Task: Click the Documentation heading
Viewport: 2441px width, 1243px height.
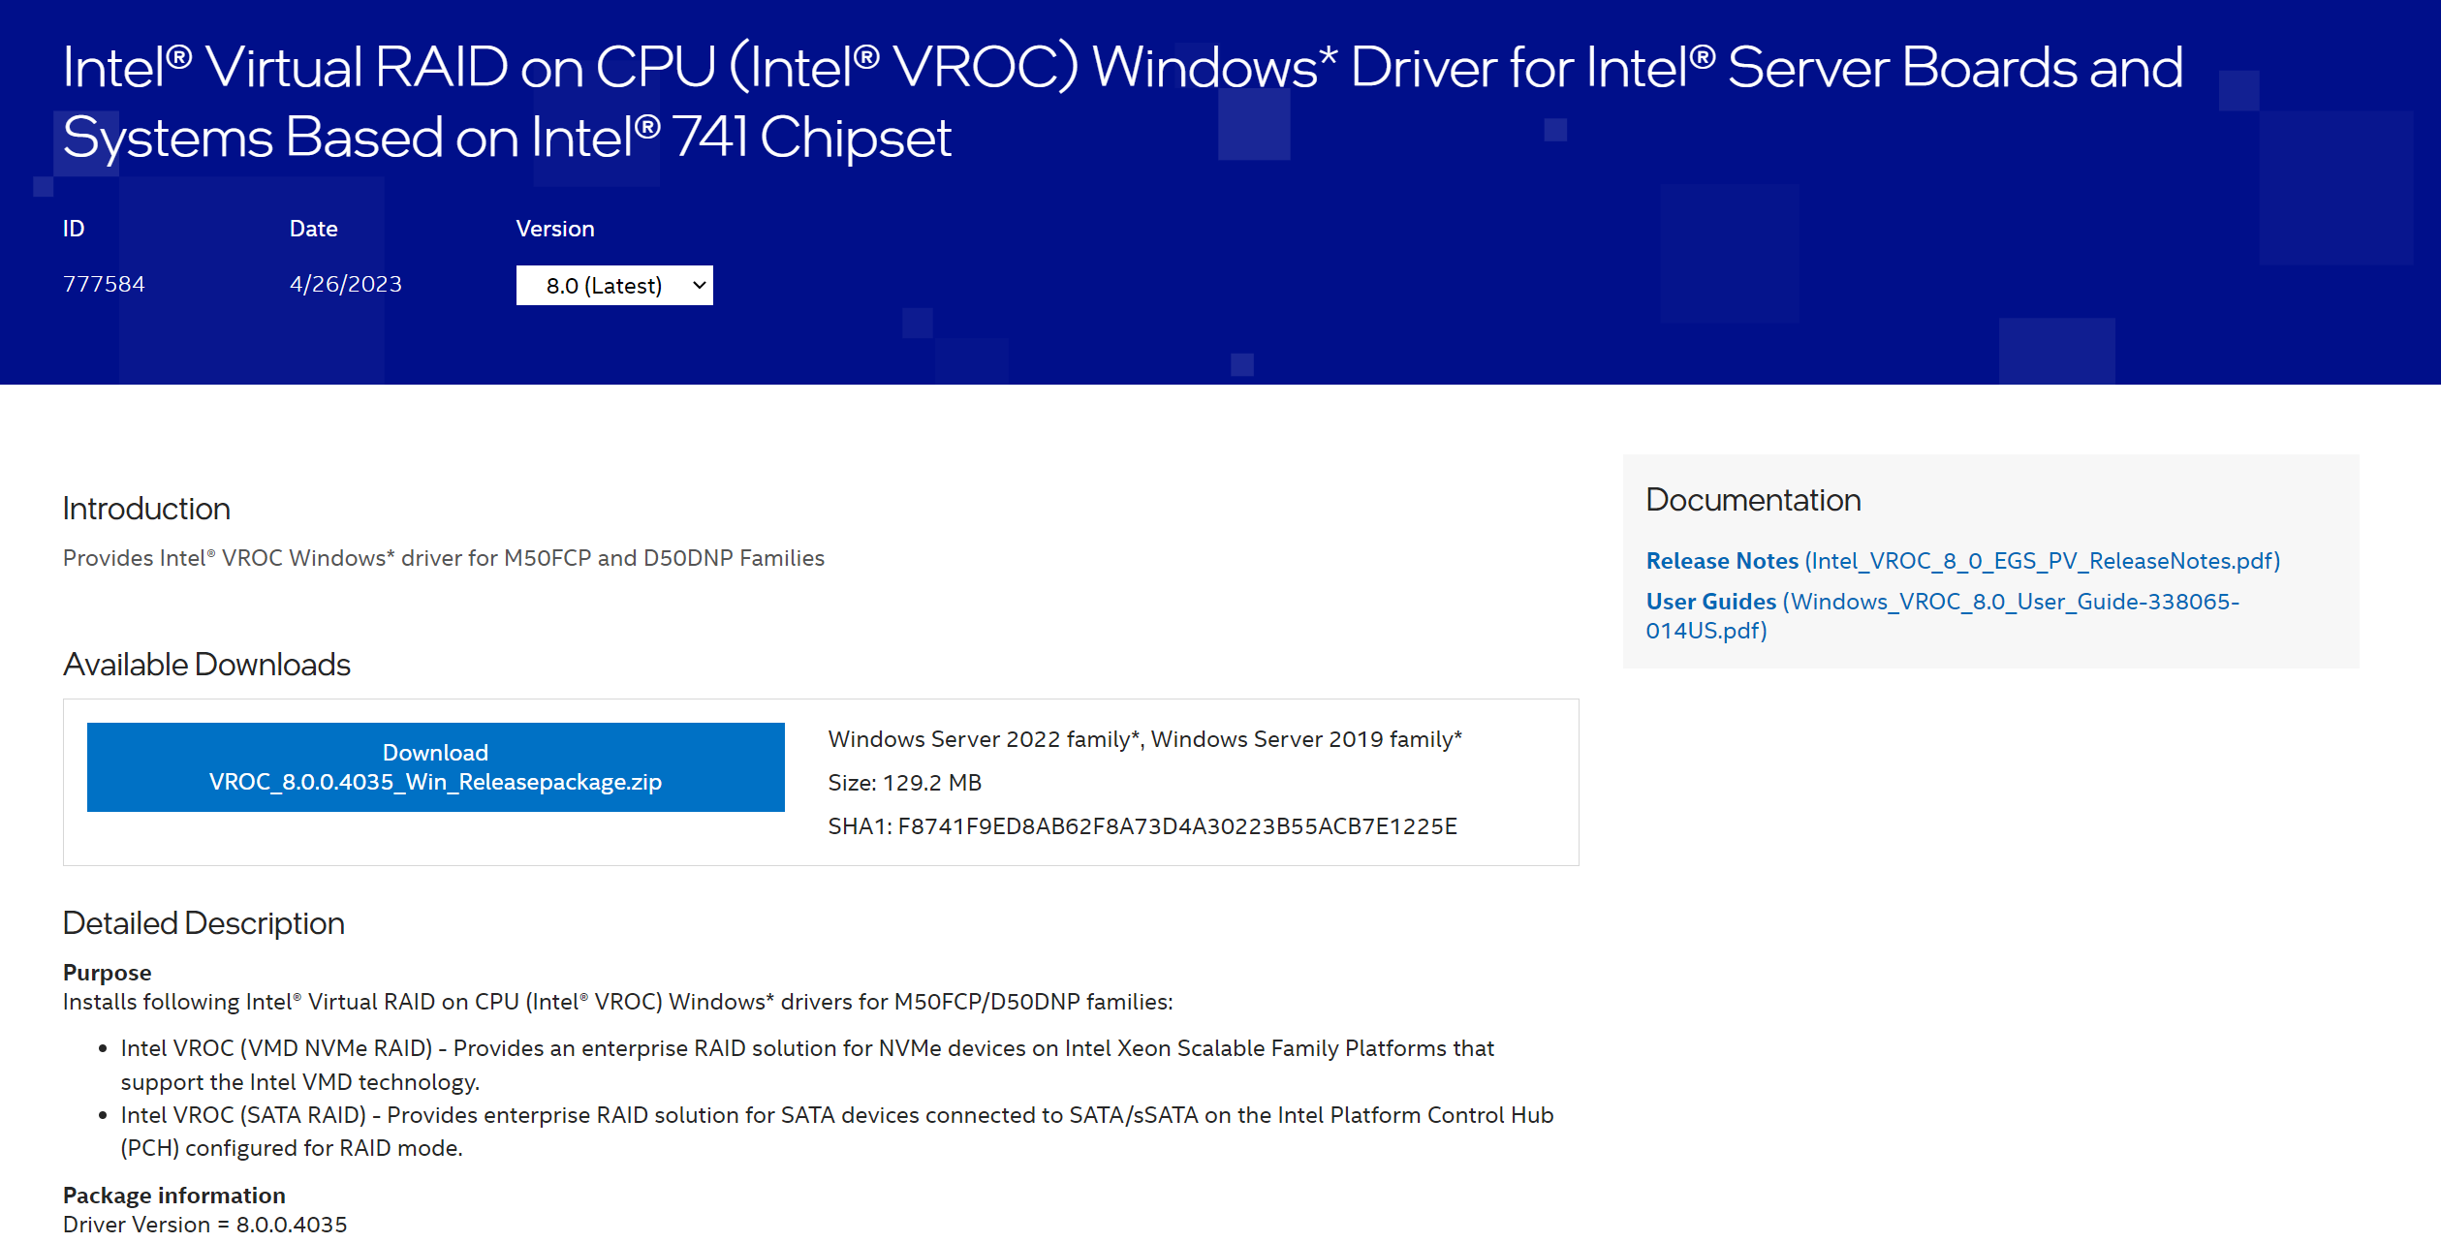Action: [1753, 500]
